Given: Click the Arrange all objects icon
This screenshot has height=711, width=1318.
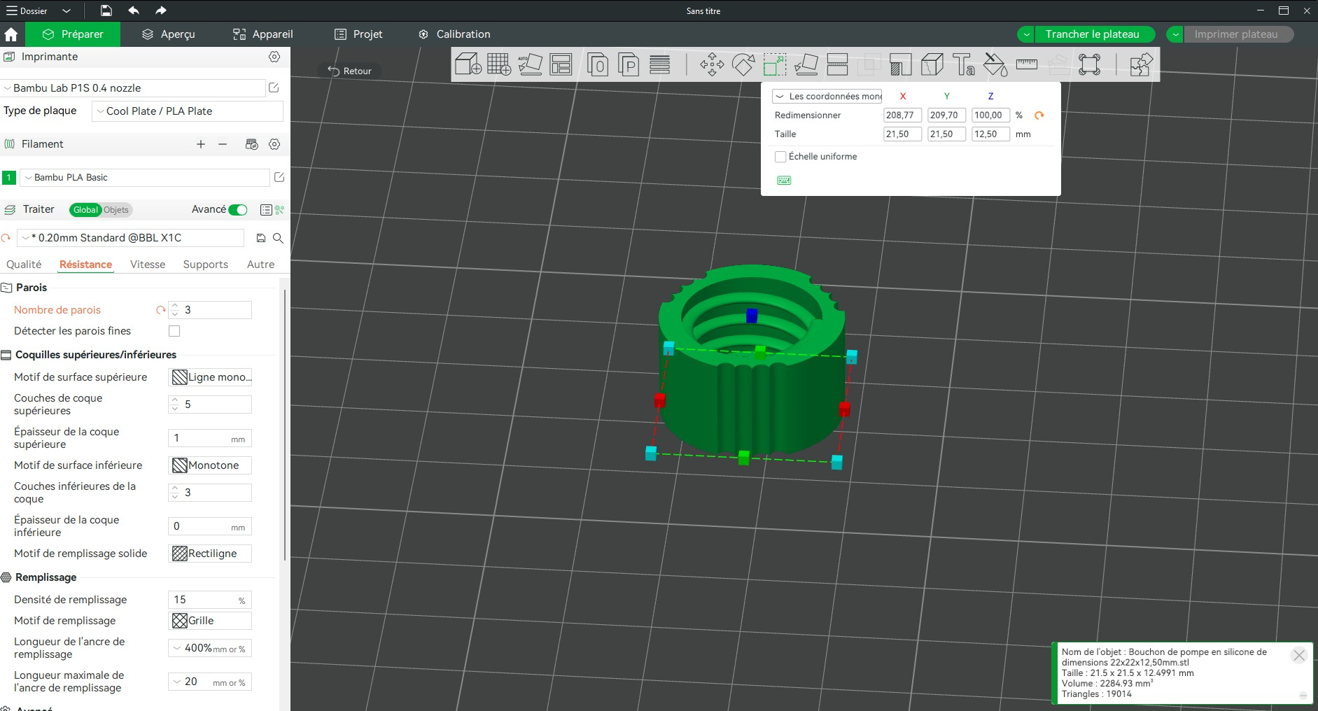Looking at the screenshot, I should tap(561, 64).
